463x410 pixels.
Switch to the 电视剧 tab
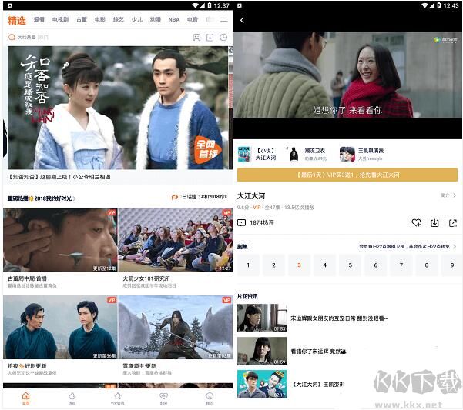(x=60, y=20)
